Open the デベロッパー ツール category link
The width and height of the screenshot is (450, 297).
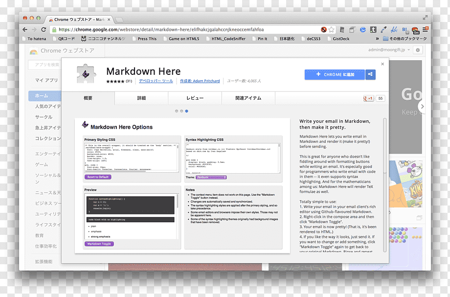point(156,81)
